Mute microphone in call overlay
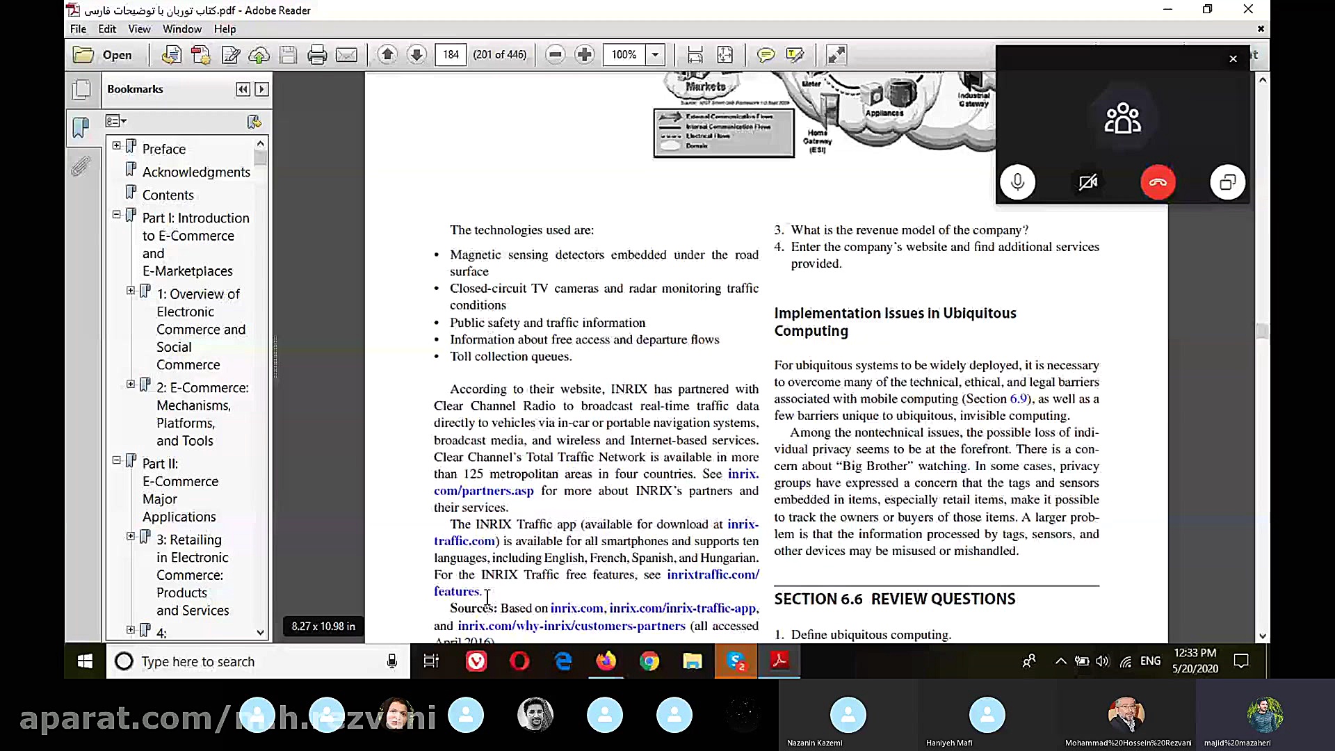The width and height of the screenshot is (1335, 751). click(x=1017, y=182)
